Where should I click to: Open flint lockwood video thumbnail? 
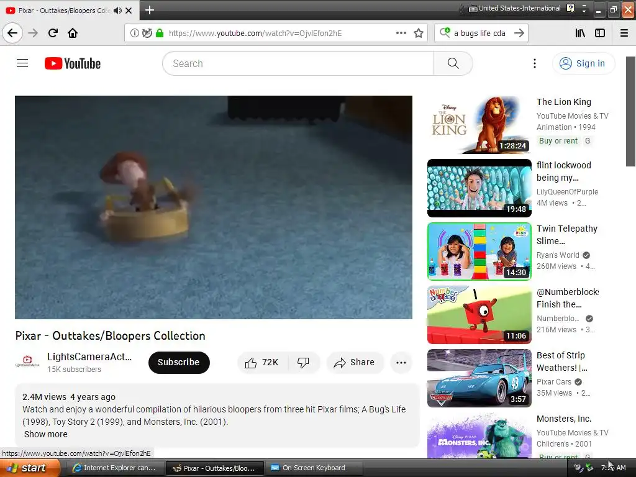pos(479,188)
